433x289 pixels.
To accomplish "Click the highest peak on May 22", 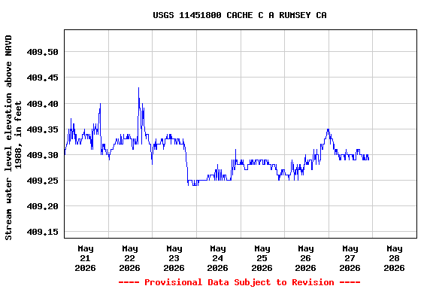I will pyautogui.click(x=138, y=88).
